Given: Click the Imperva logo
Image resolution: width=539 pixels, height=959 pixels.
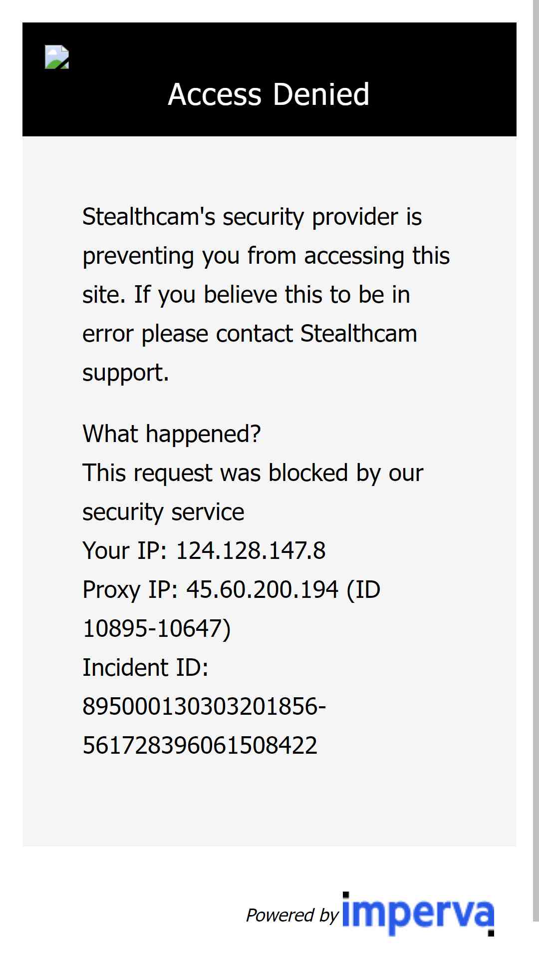Looking at the screenshot, I should (x=418, y=914).
